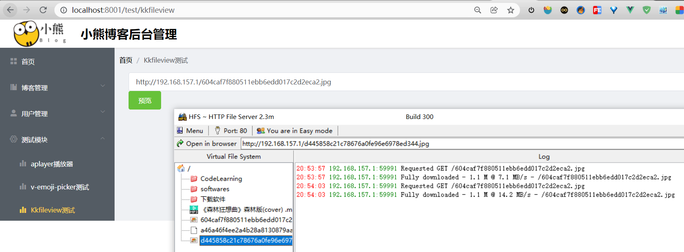Click the green 预览 button
The image size is (684, 252).
tap(145, 100)
